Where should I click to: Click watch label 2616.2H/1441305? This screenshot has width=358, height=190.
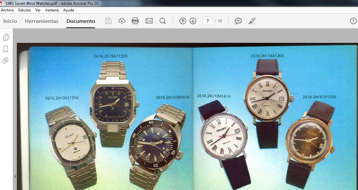point(267,56)
